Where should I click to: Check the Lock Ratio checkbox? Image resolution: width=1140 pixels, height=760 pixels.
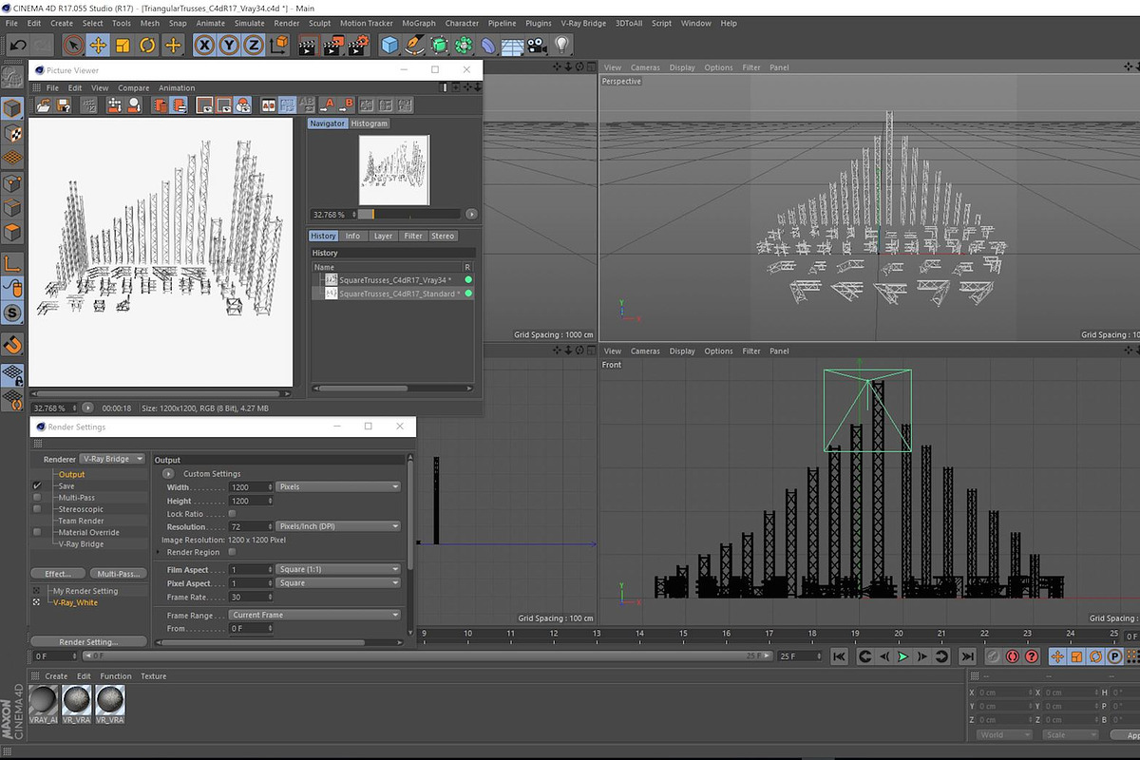click(232, 513)
